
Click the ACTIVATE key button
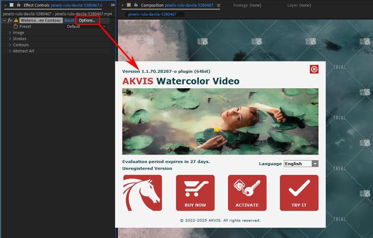click(247, 193)
